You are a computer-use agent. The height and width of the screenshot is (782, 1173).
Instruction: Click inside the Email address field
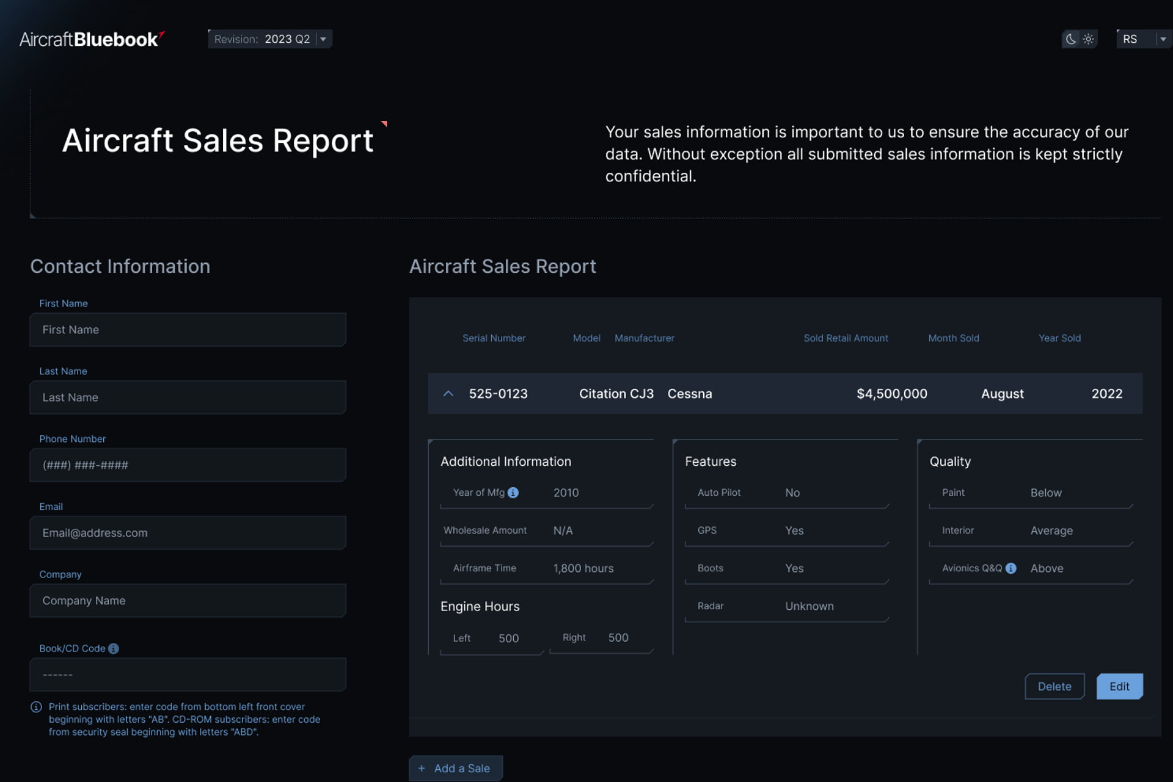pos(188,532)
